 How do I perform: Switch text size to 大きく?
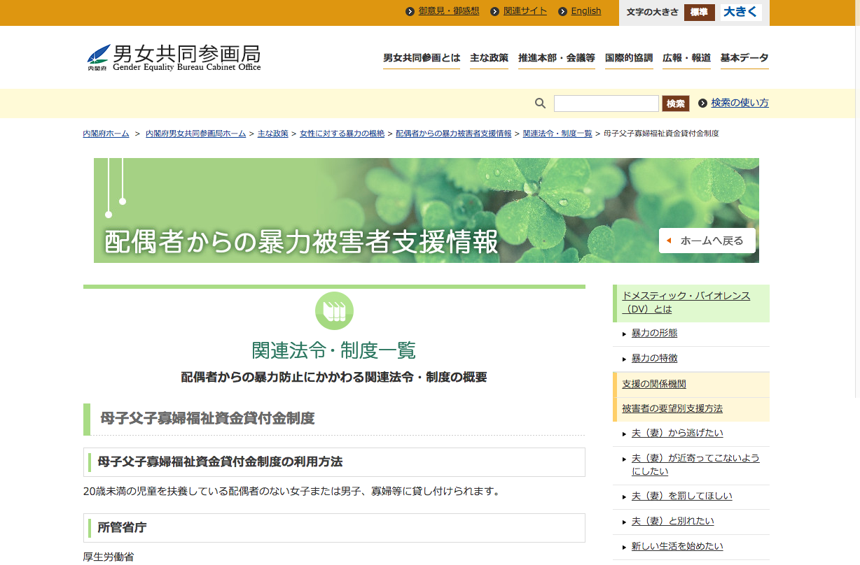coord(740,12)
